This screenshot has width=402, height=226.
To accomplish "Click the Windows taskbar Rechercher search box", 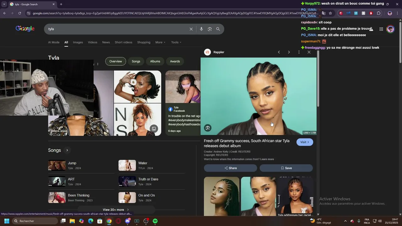I will coord(35,221).
